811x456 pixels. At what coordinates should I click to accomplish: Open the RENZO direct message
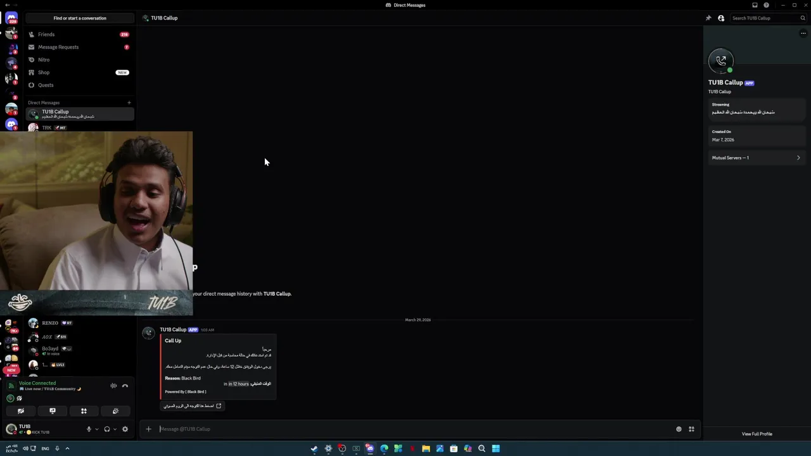coord(80,323)
